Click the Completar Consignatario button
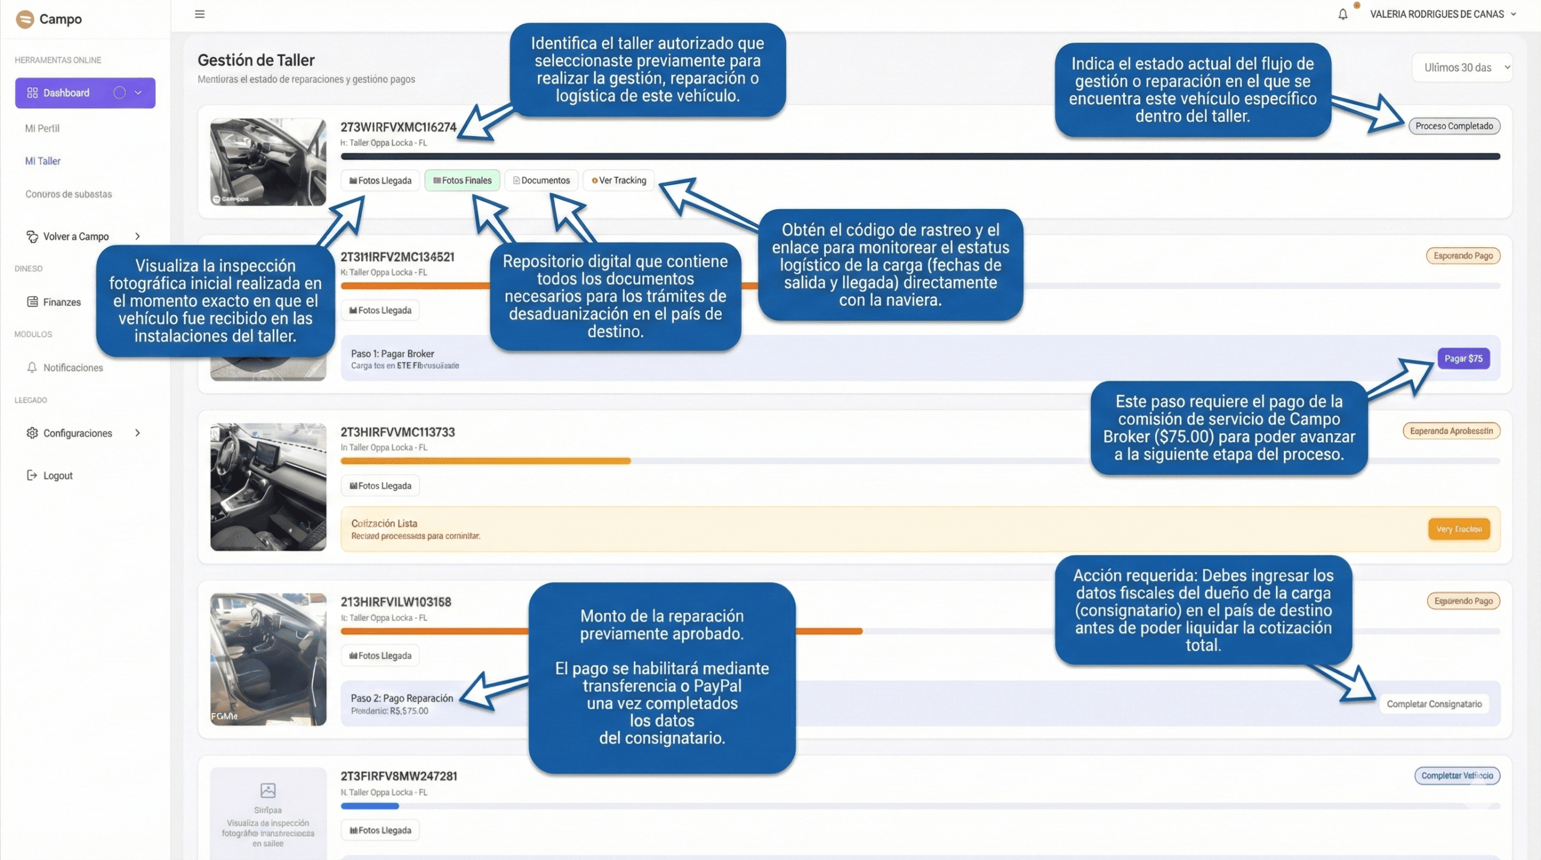 click(x=1434, y=704)
